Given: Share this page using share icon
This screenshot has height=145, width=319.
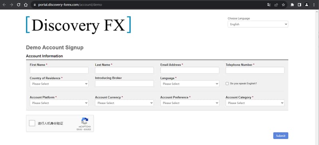Looking at the screenshot, I should pos(276,5).
